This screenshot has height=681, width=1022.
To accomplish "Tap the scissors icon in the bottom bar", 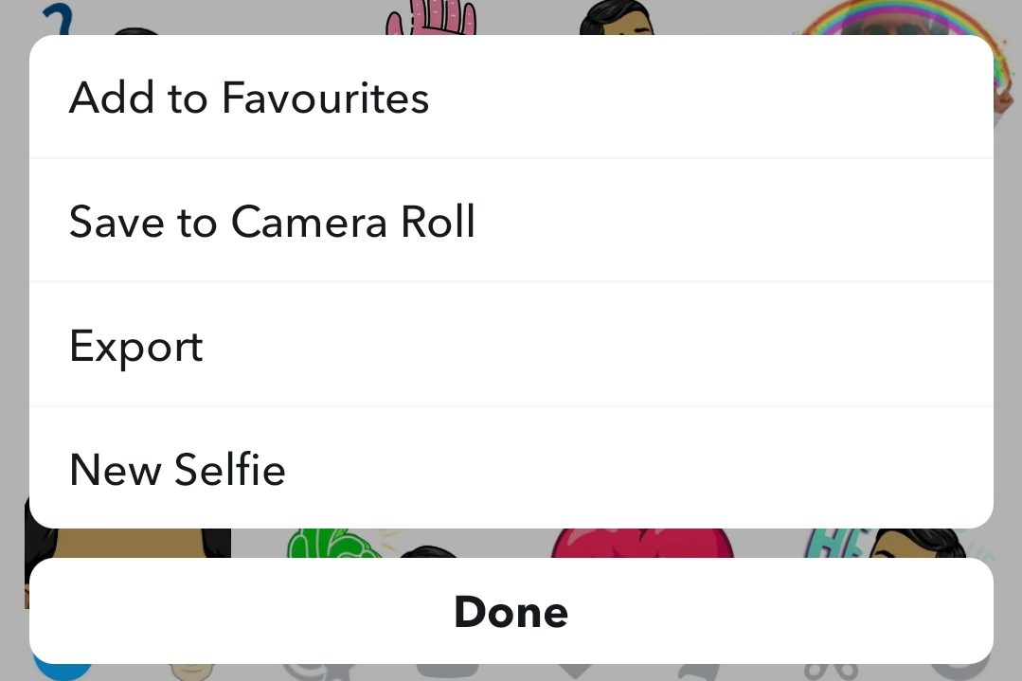I will point(830,672).
